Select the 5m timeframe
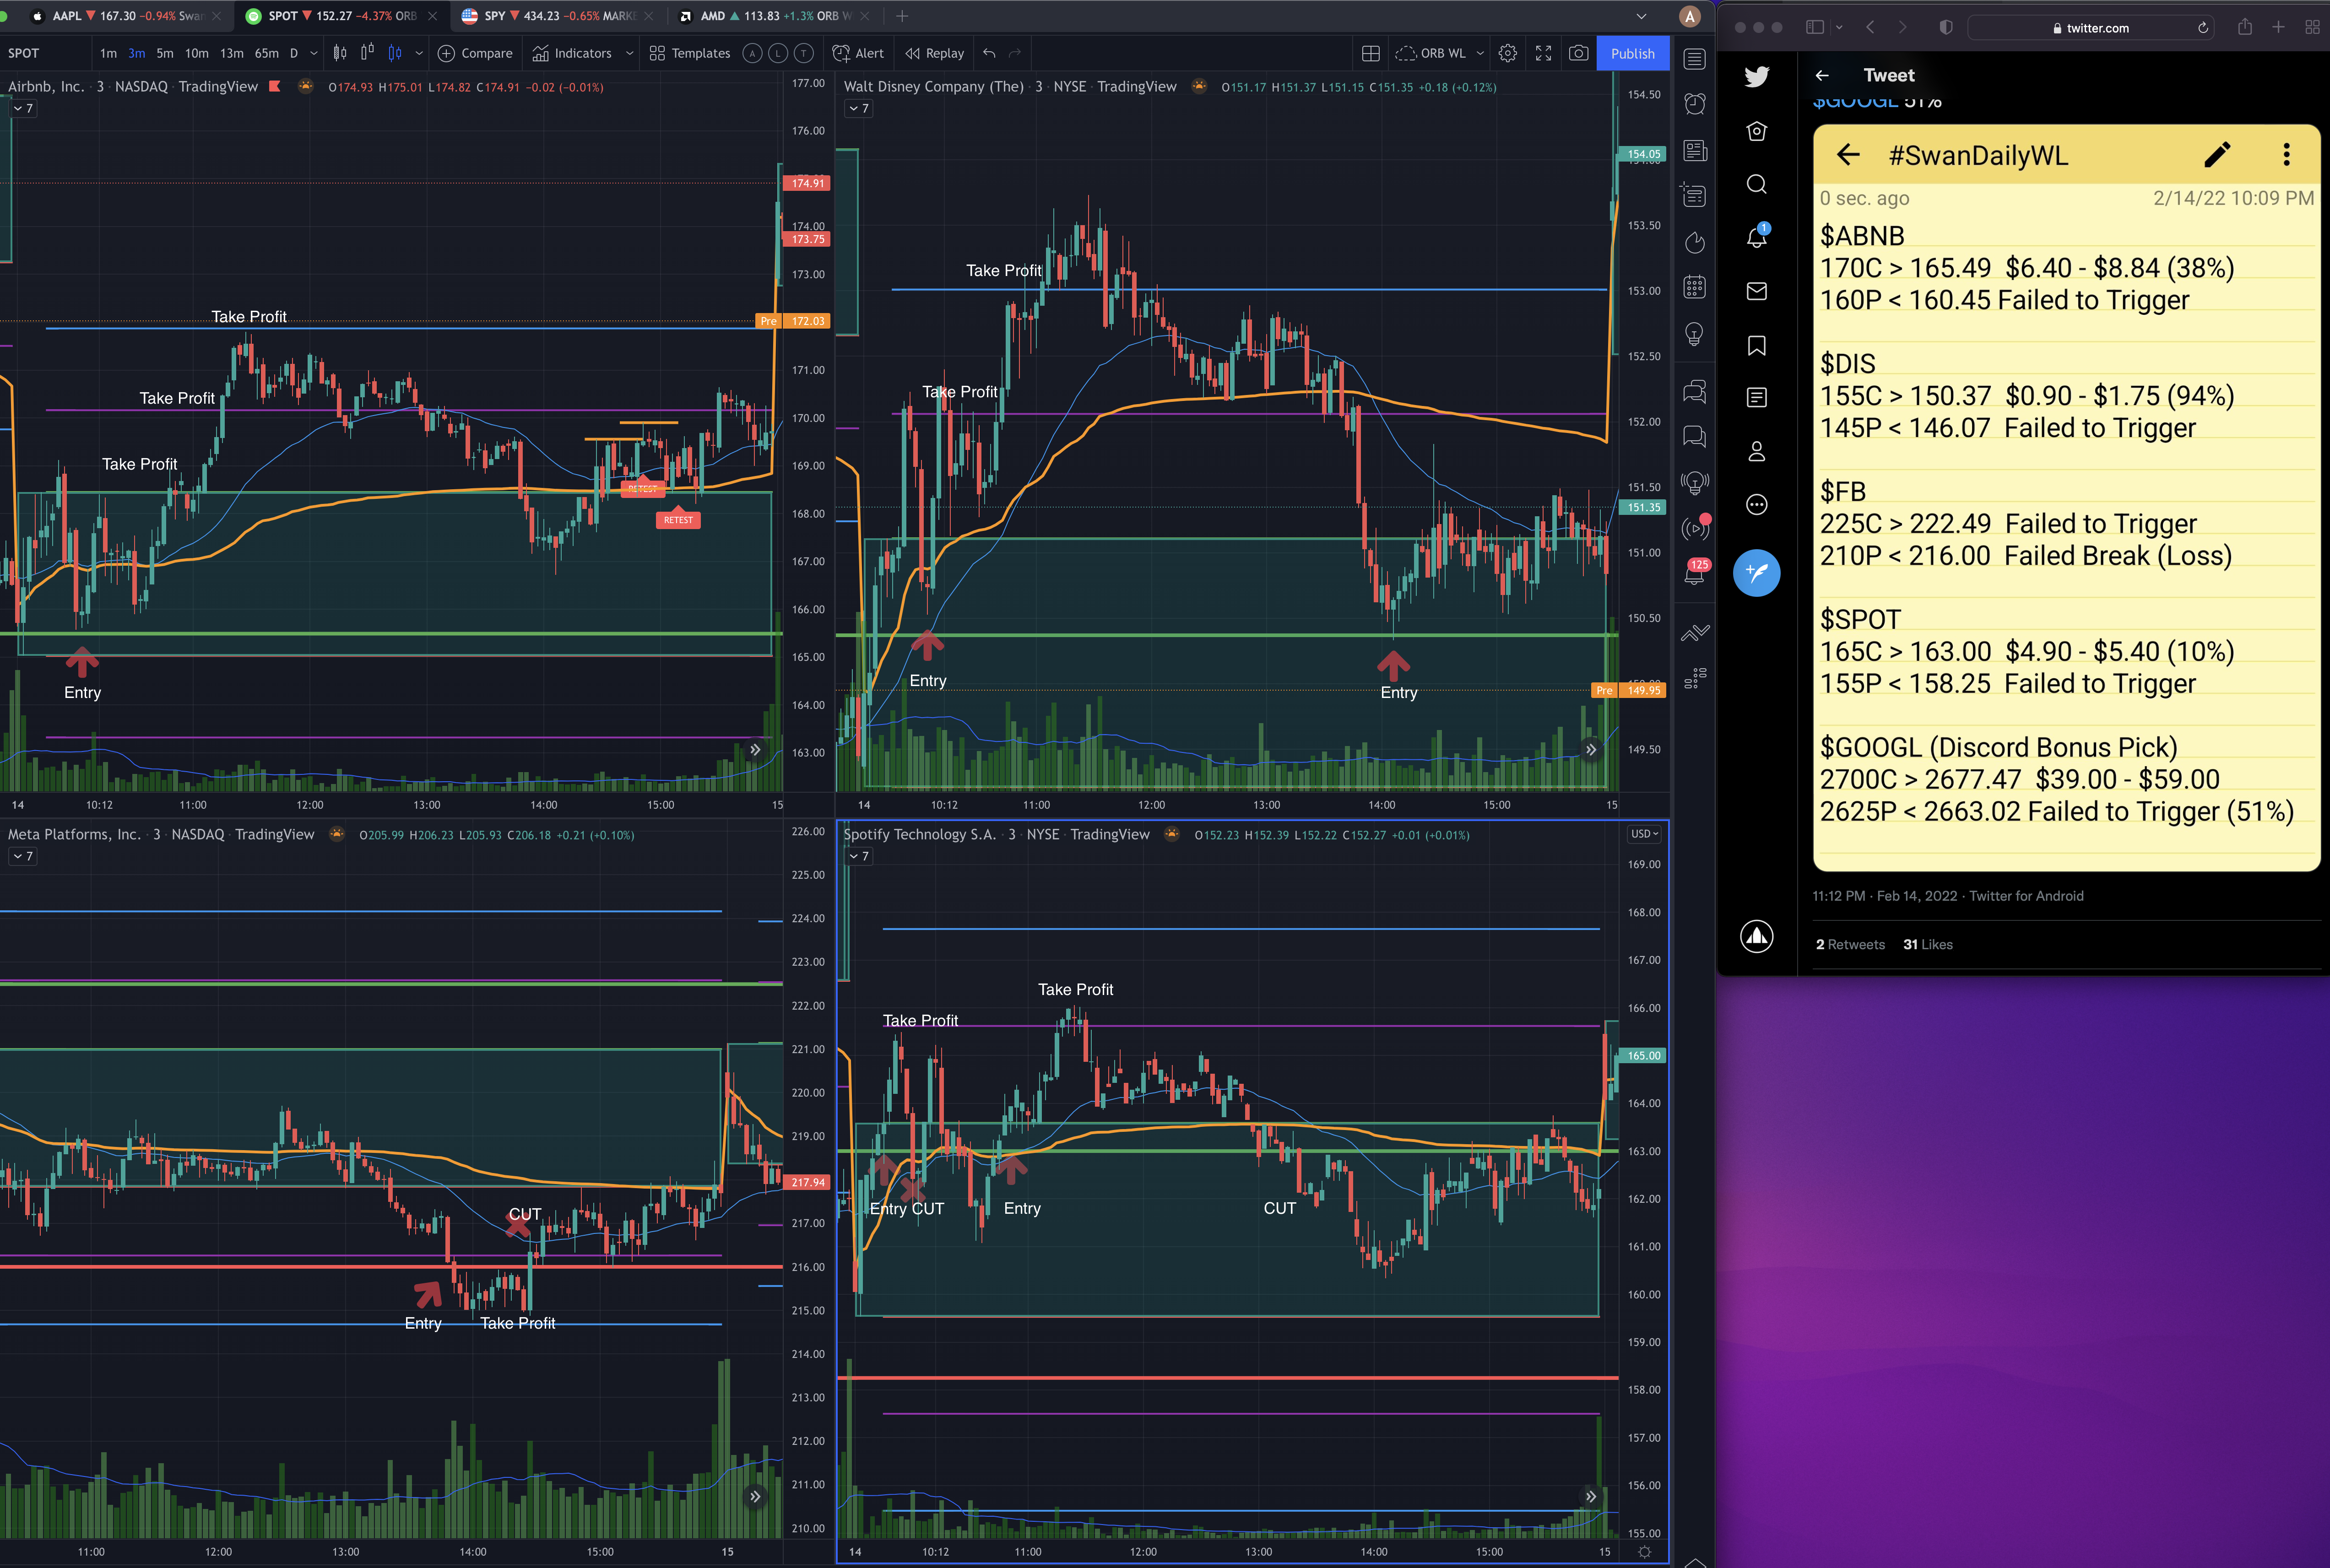The height and width of the screenshot is (1568, 2330). (x=165, y=53)
